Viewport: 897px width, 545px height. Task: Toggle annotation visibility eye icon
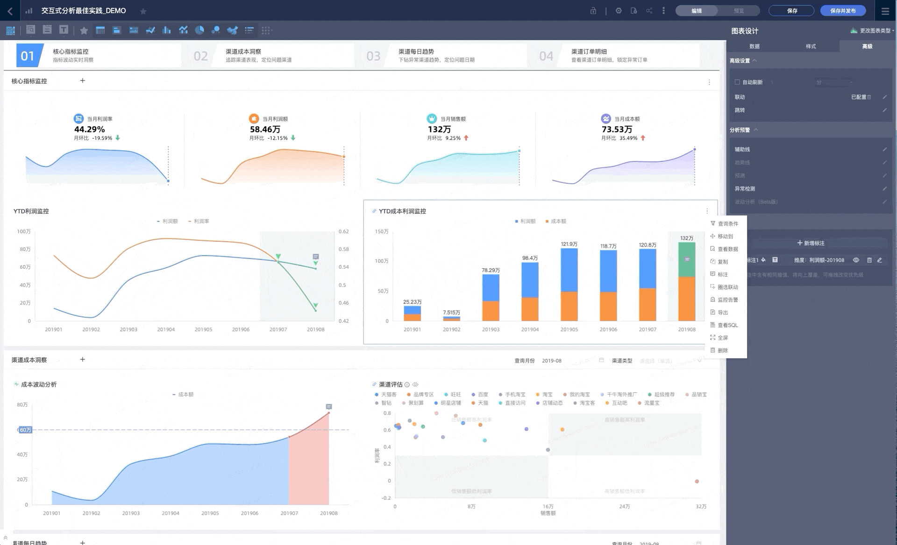(856, 260)
